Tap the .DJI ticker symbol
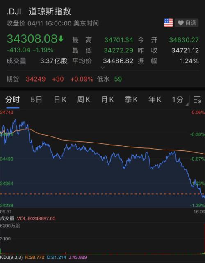205x263 pixels. [x=14, y=12]
